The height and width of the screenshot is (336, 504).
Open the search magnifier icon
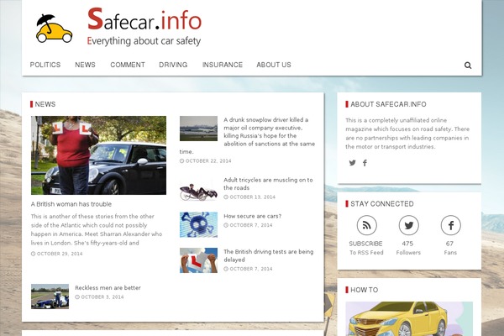[468, 66]
